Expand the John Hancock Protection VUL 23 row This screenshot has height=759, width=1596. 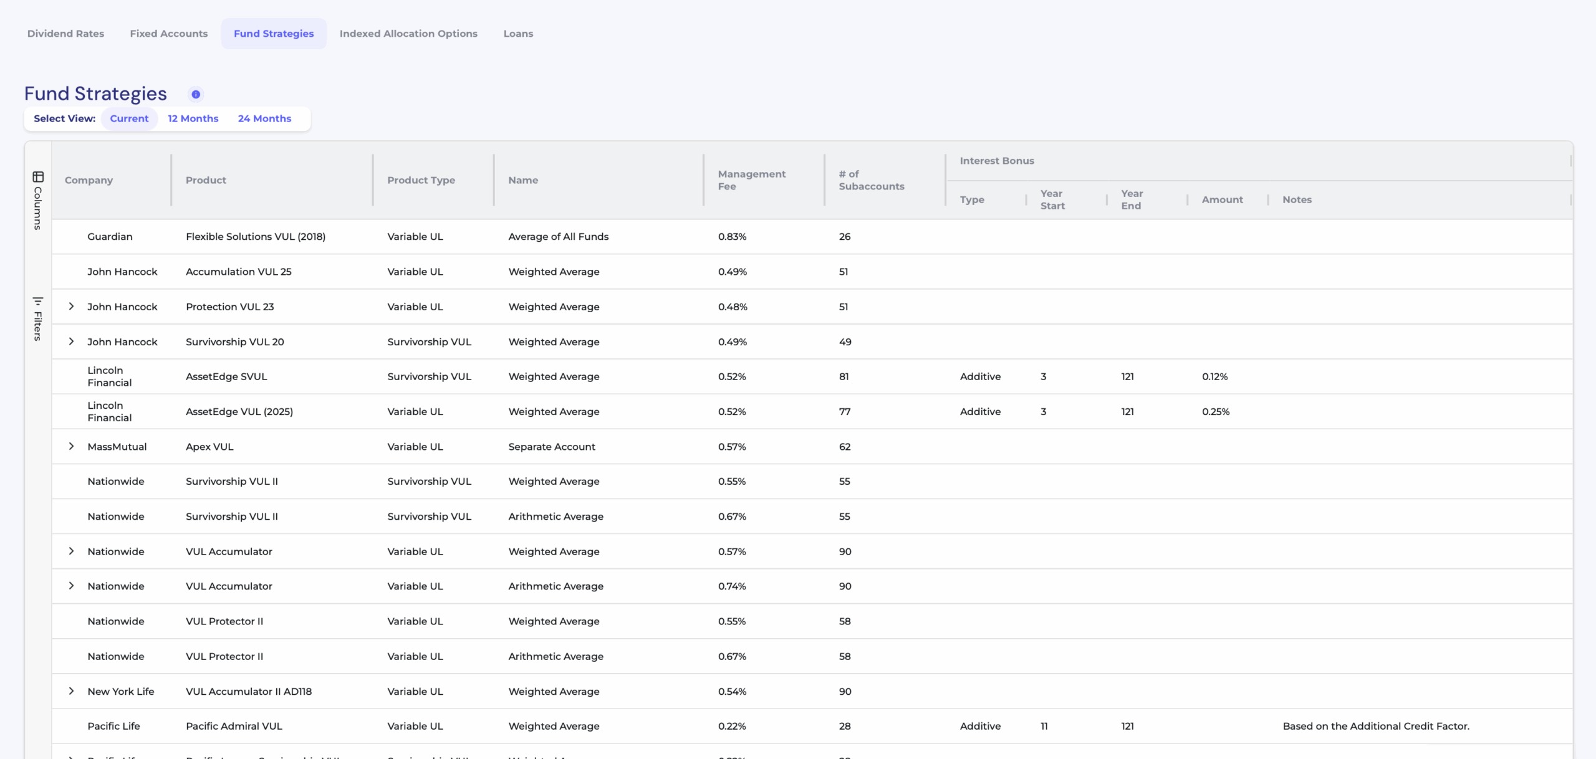(x=71, y=307)
